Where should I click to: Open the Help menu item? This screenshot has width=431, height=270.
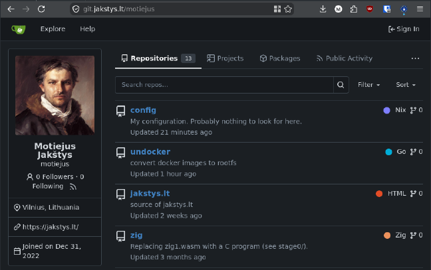[87, 29]
